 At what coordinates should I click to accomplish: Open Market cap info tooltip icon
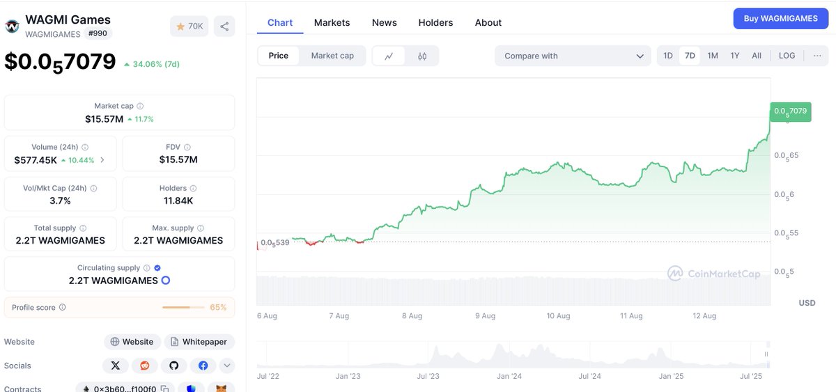140,107
